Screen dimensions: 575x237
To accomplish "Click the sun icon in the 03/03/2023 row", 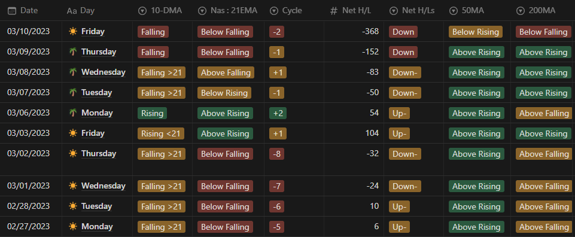I will coord(73,133).
